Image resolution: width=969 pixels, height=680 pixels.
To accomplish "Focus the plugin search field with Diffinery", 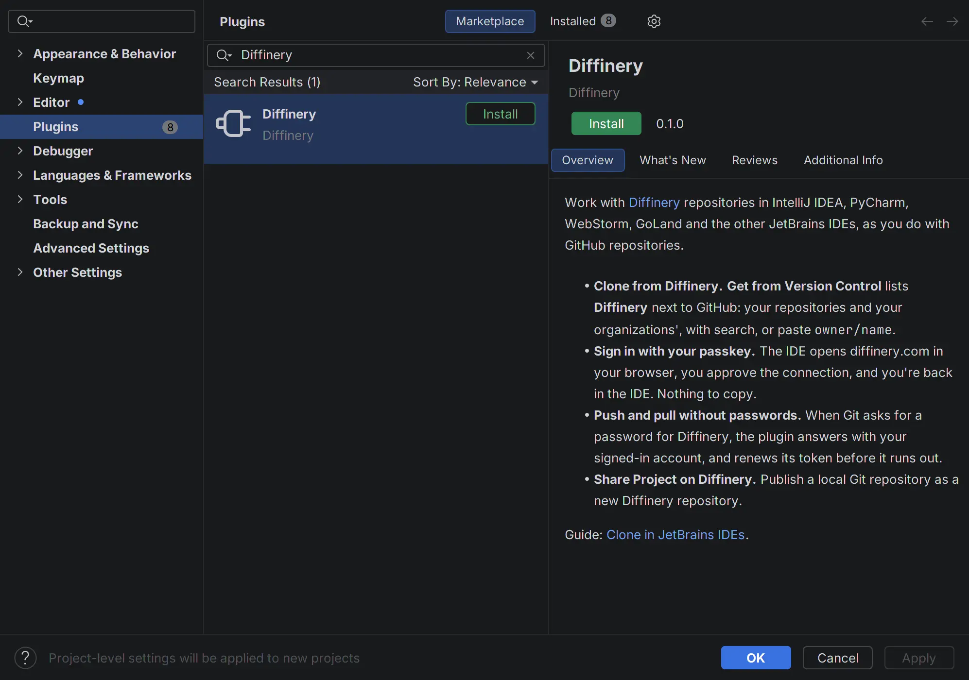I will coord(376,55).
